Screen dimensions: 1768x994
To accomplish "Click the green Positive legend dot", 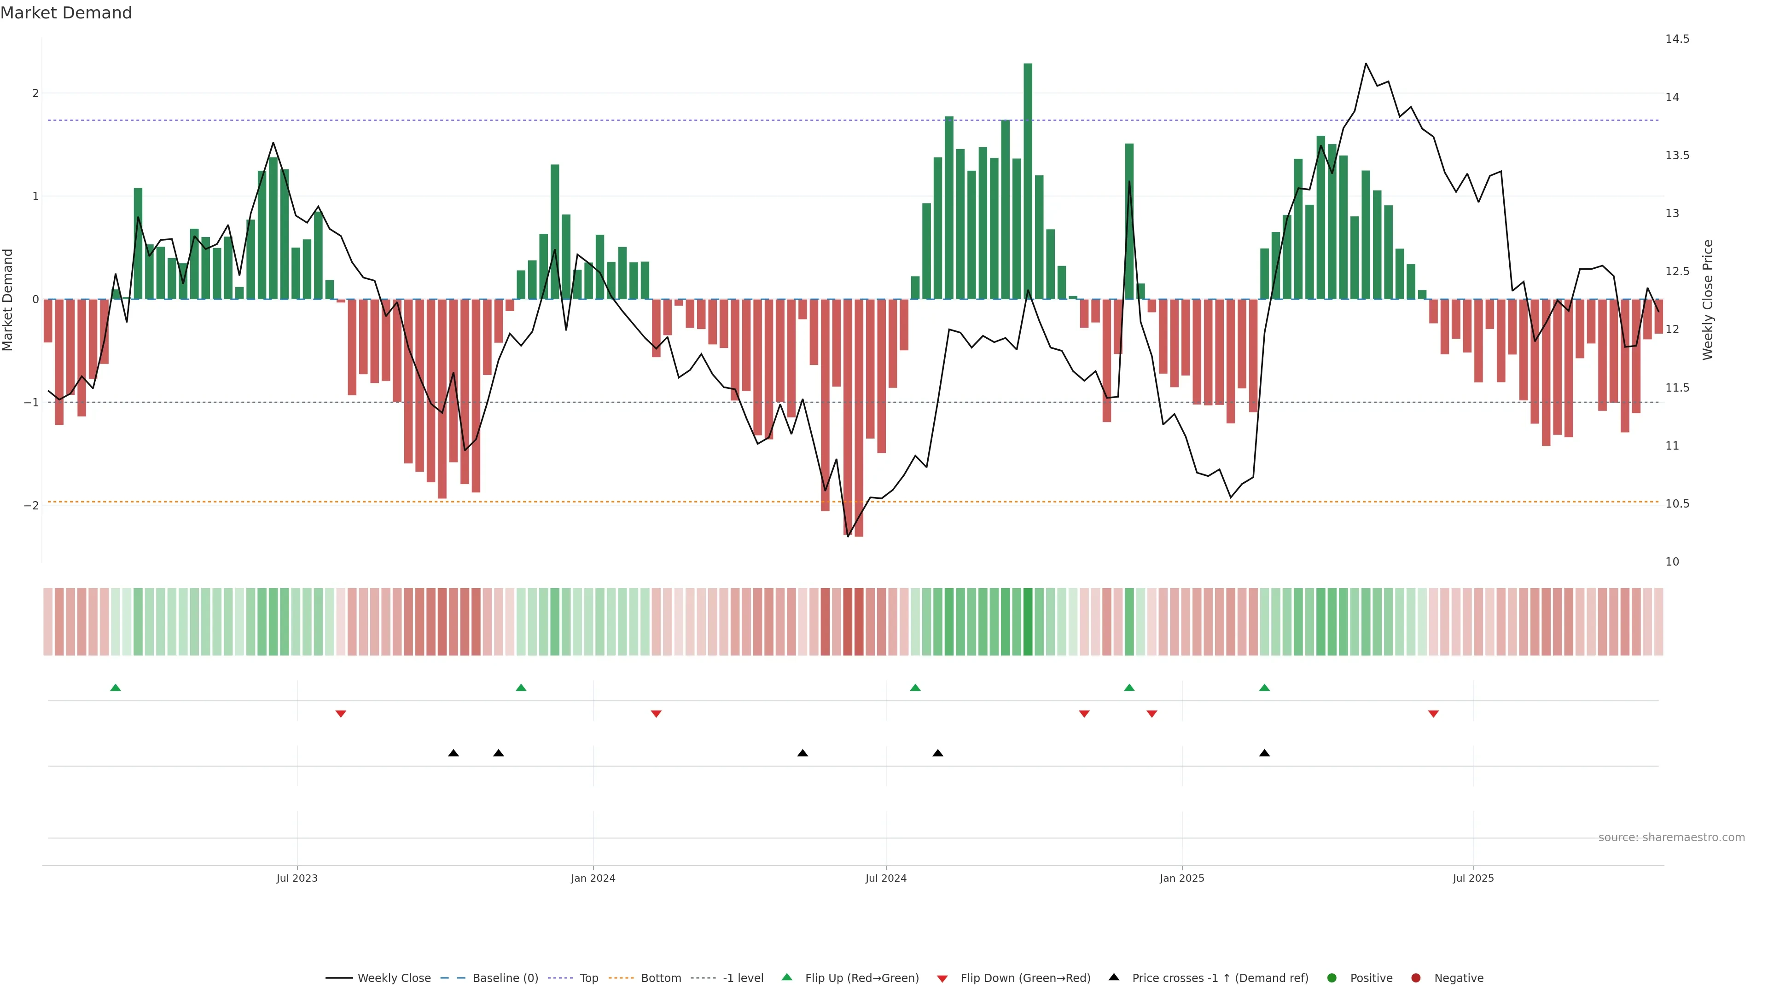I will pyautogui.click(x=1332, y=978).
